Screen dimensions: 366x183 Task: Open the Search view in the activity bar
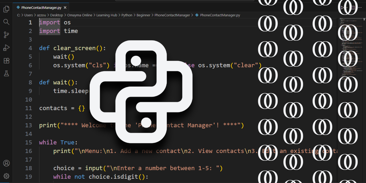6,22
